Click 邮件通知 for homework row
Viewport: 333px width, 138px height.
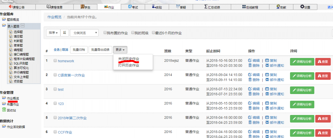point(275,65)
